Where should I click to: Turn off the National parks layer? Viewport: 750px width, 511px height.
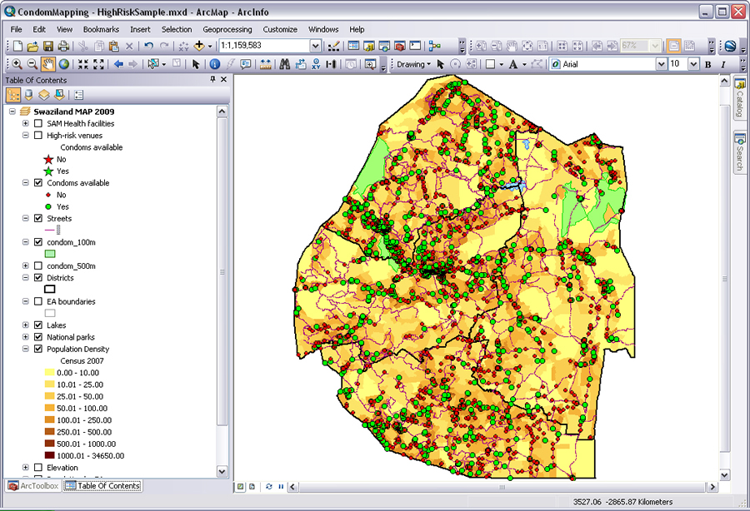click(x=37, y=337)
